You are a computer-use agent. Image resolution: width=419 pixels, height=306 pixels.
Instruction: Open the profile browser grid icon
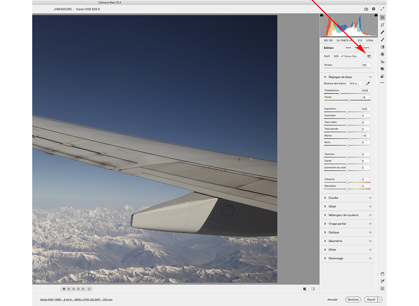click(369, 56)
